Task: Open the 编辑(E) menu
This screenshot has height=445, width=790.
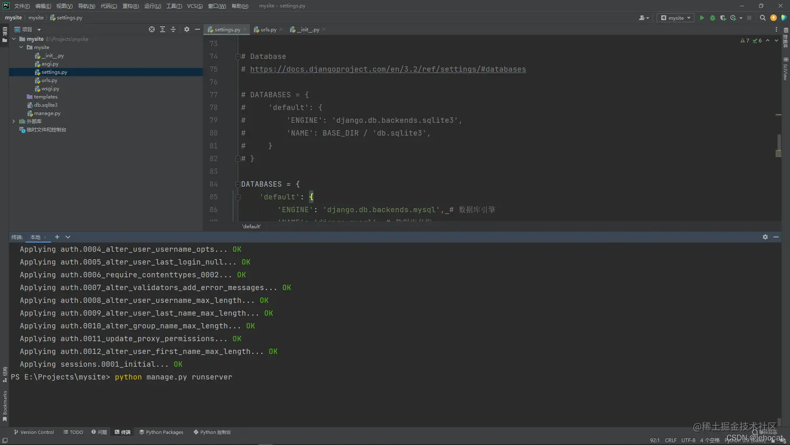Action: click(43, 6)
